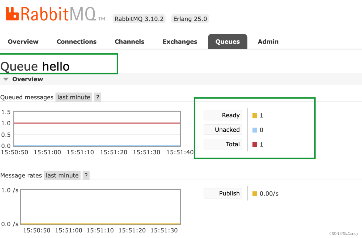The height and width of the screenshot is (238, 362).
Task: Click the Erlang 25.0 version badge
Action: (x=190, y=19)
